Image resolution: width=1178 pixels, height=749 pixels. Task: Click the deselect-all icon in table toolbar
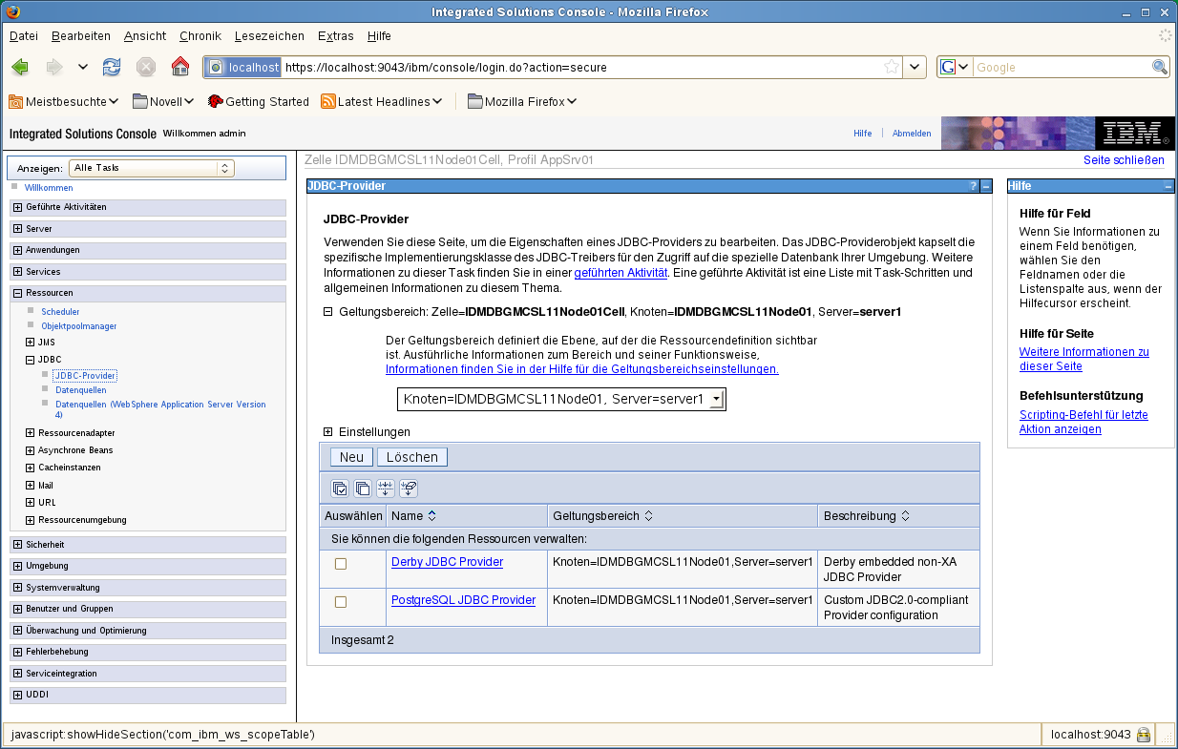point(363,489)
